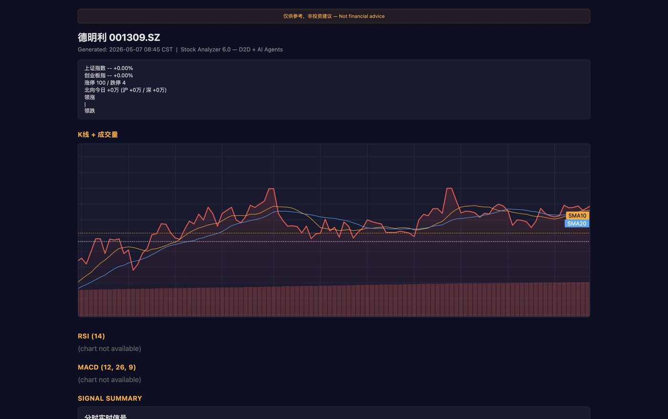This screenshot has height=419, width=668.
Task: Select the stock title 德明利 001309.SZ
Action: pyautogui.click(x=119, y=37)
